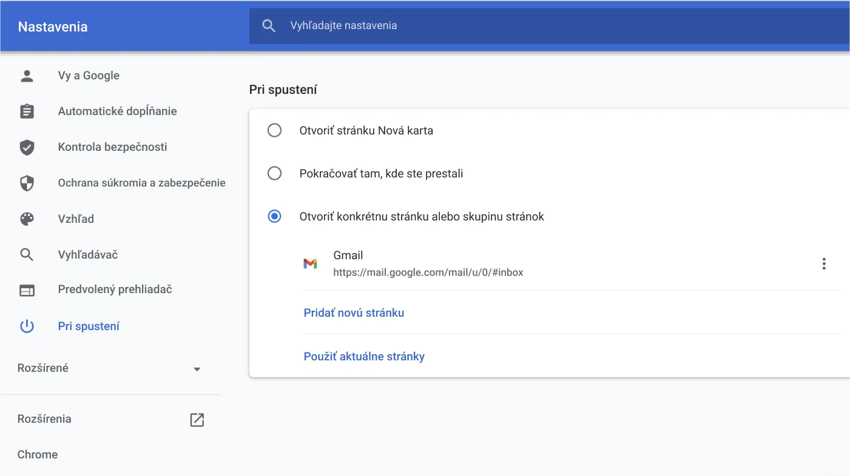Click the Kontrola bezpečnosti shield icon
The width and height of the screenshot is (850, 476).
click(27, 147)
